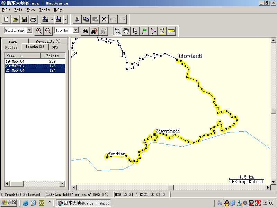Click the Zoom Out magnifier button
Image resolution: width=277 pixels, height=208 pixels.
point(48,31)
